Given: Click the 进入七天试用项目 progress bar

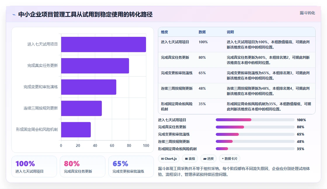Looking at the screenshot, I should tap(255, 120).
